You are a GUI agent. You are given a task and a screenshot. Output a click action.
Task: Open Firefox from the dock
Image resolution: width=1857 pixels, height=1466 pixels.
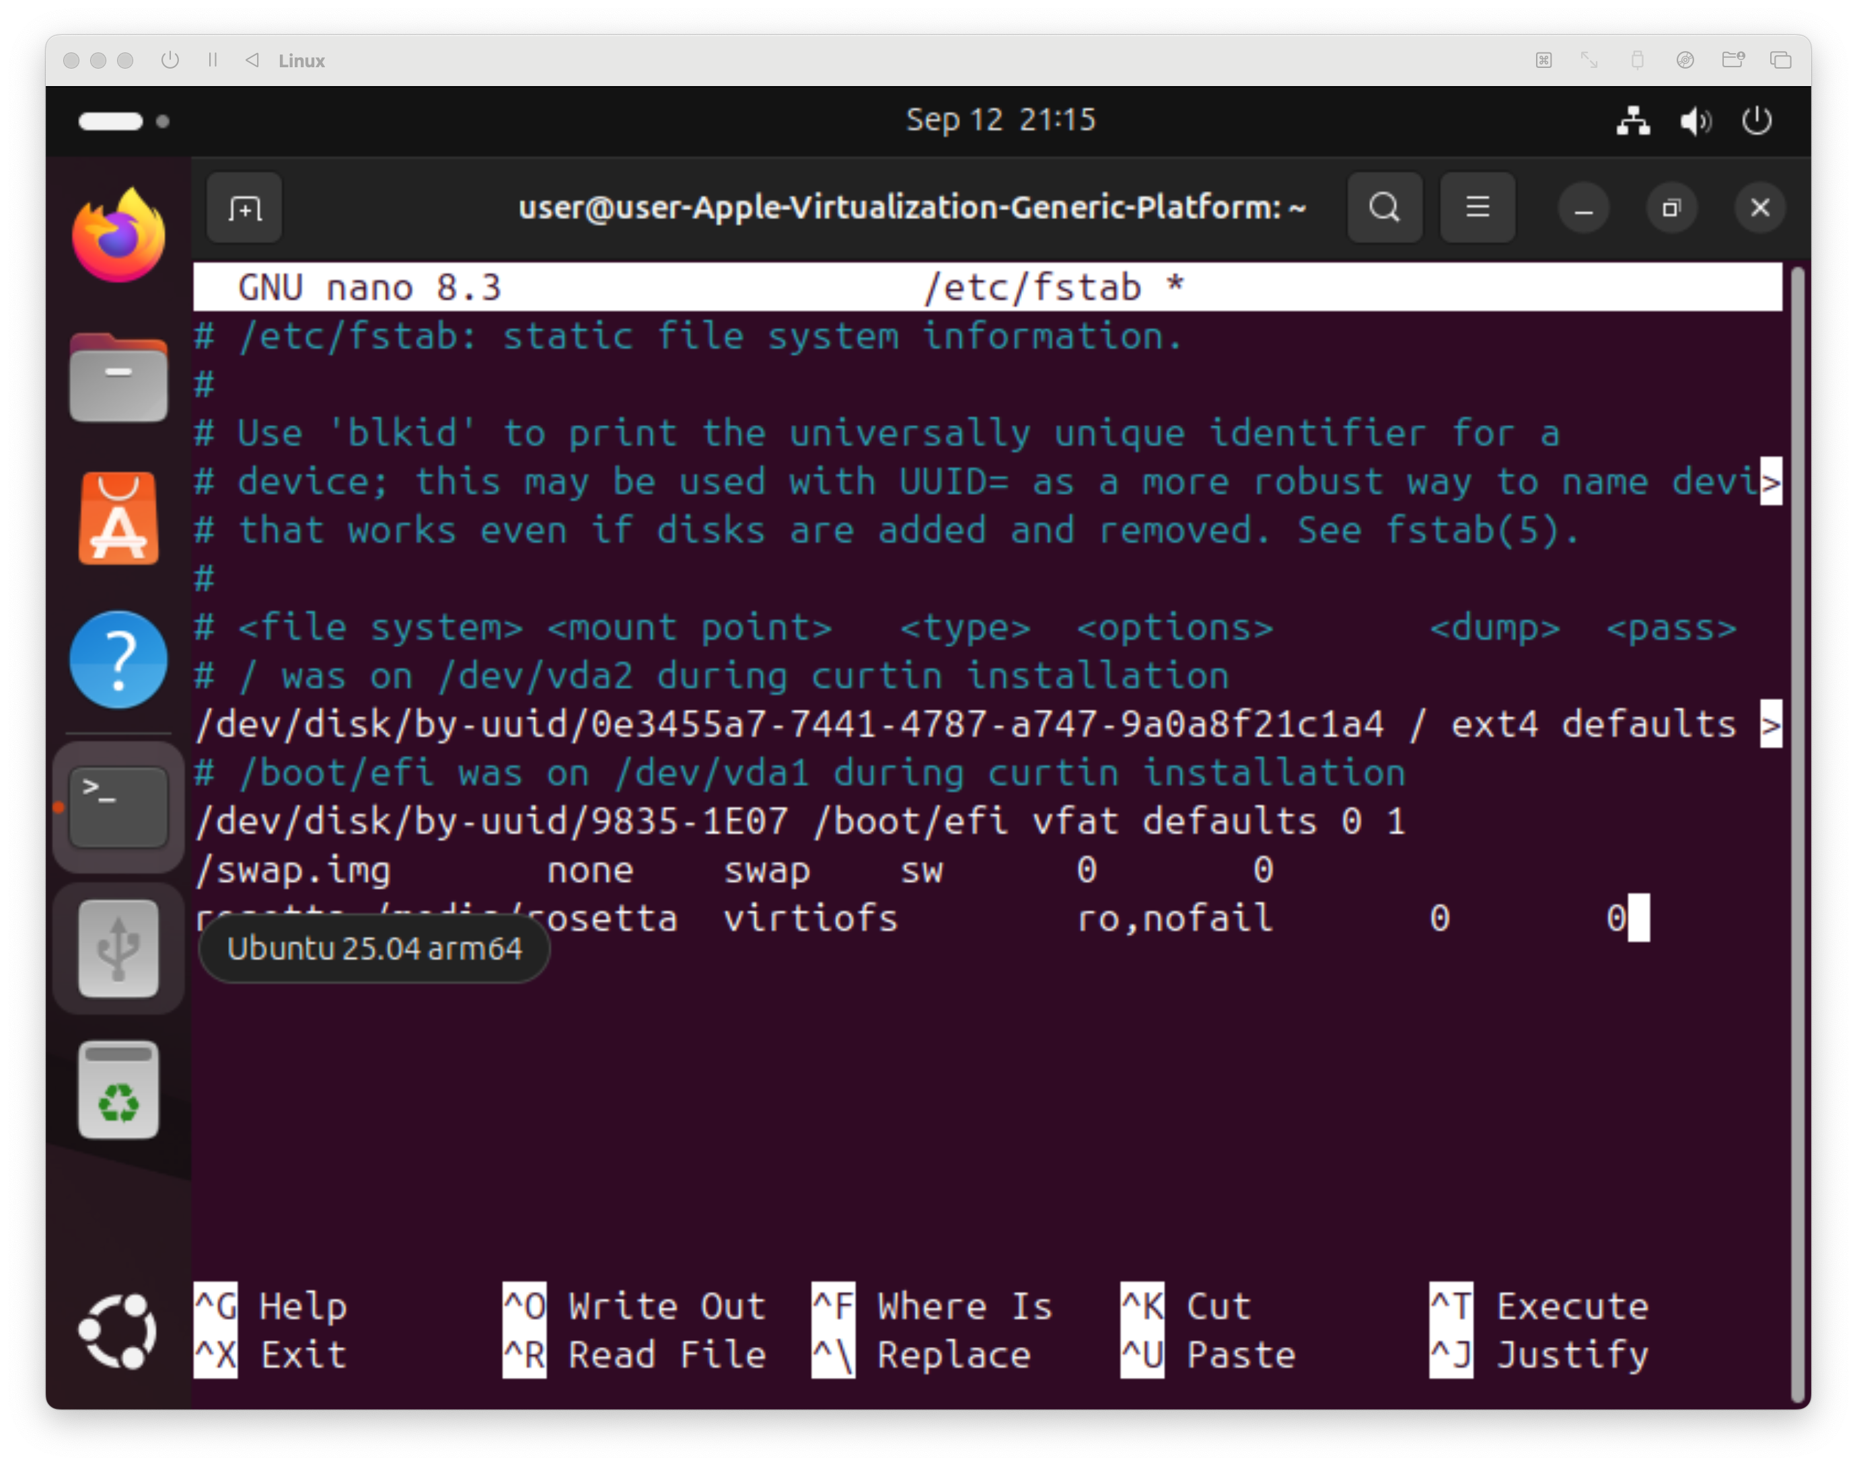118,235
